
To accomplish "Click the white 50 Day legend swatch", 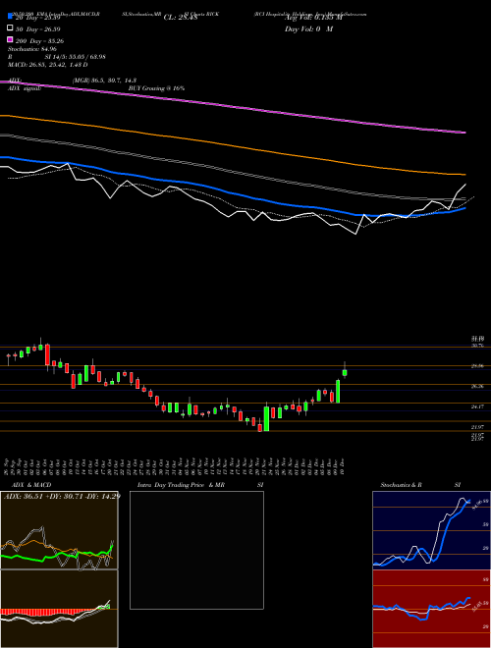I will [10, 28].
